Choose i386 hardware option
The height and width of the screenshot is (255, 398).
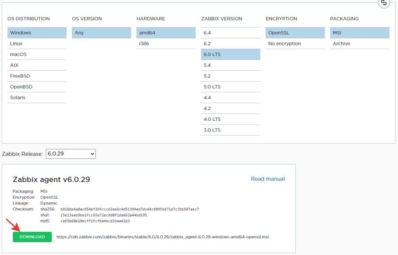coord(166,43)
